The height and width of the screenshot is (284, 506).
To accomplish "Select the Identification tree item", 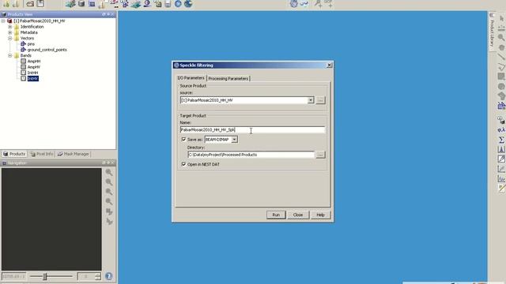I will pos(32,27).
